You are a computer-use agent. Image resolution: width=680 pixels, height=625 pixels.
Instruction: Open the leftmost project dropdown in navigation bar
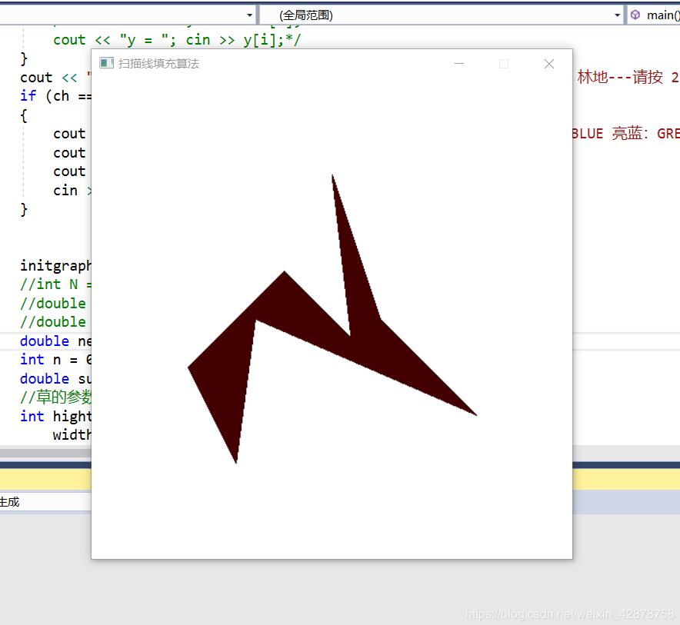click(249, 15)
